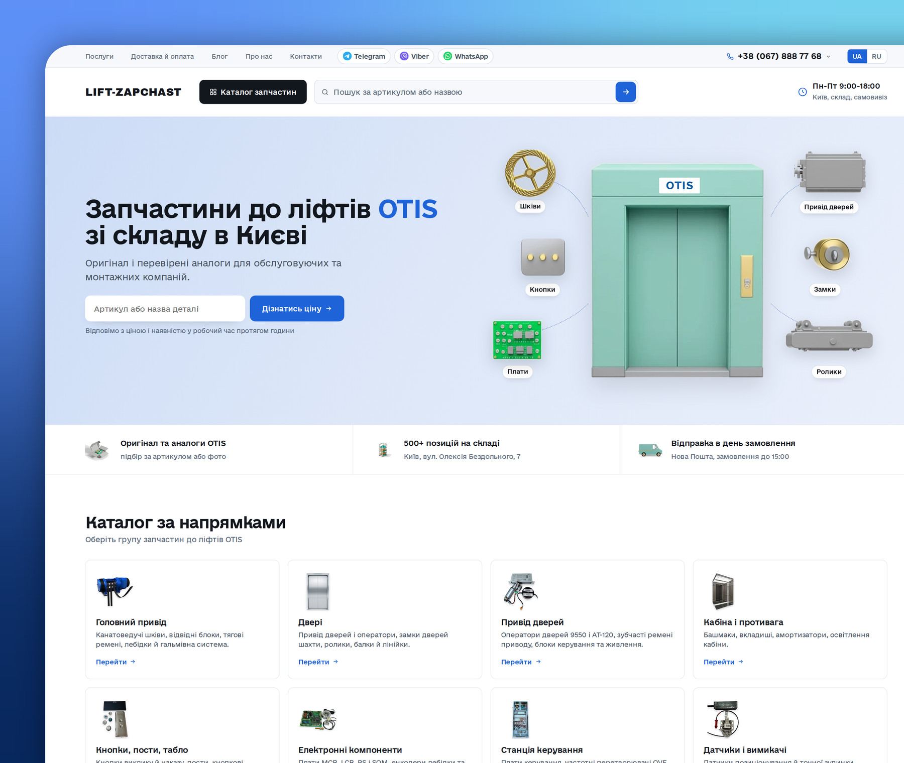Image resolution: width=904 pixels, height=763 pixels.
Task: Open the Контакти page
Action: [x=306, y=56]
